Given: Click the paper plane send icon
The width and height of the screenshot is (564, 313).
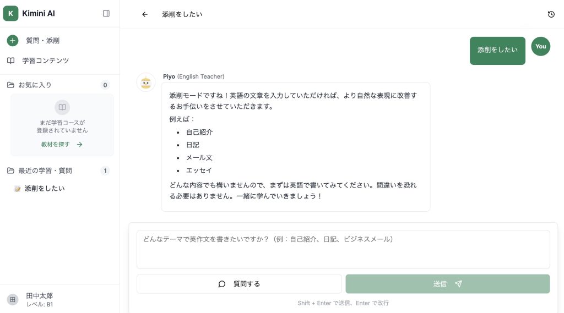Looking at the screenshot, I should tap(458, 284).
